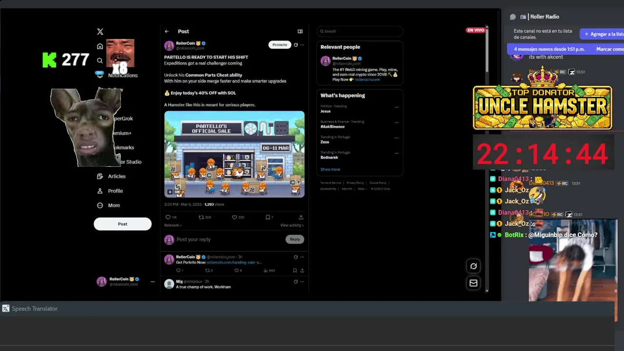624x351 pixels.
Task: Bookmark the RollerCoin reply
Action: [295, 270]
